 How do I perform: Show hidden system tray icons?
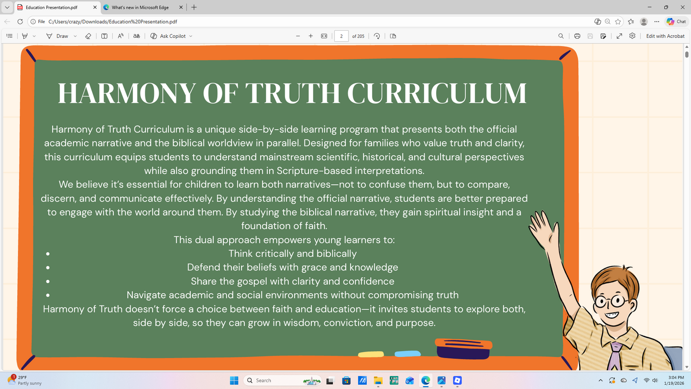pos(601,380)
